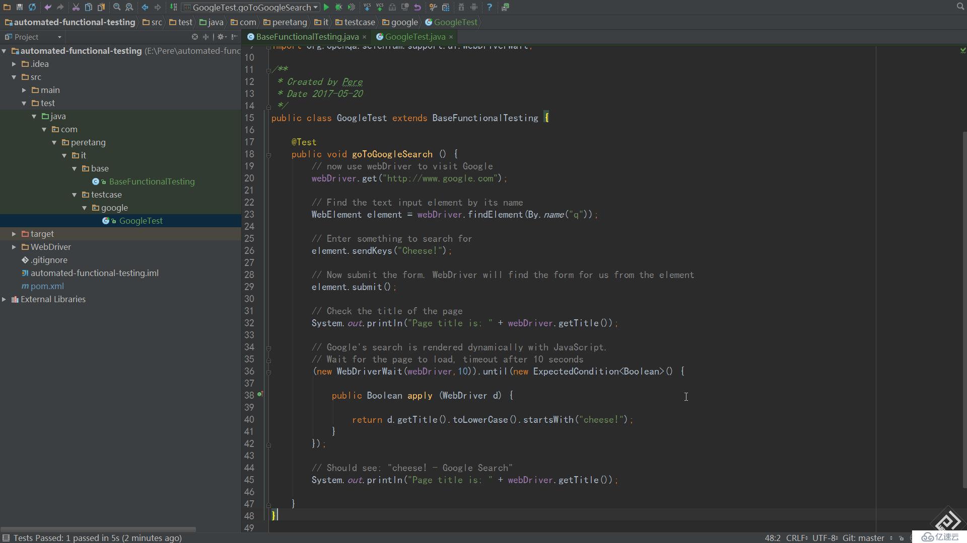Viewport: 967px width, 543px height.
Task: Run with Coverage icon
Action: [352, 7]
